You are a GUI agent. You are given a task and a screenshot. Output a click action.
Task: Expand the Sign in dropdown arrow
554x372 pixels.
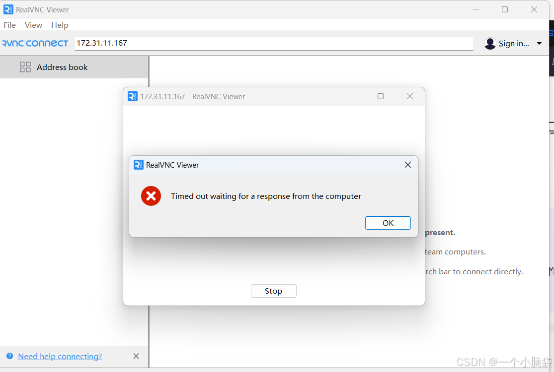point(539,43)
